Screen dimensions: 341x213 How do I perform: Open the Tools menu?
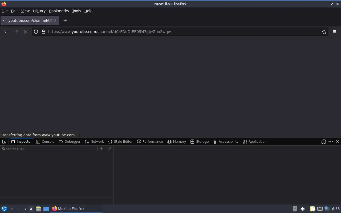click(76, 11)
